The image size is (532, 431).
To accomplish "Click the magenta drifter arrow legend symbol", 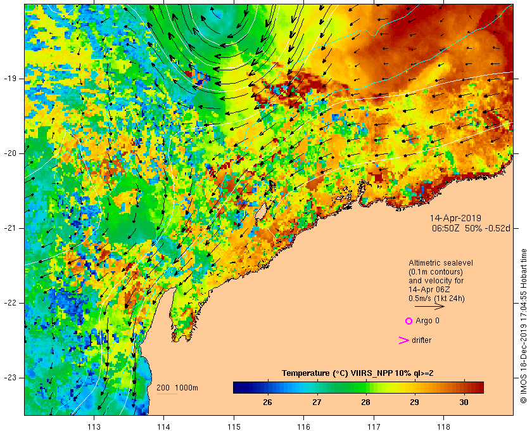I will pyautogui.click(x=404, y=340).
